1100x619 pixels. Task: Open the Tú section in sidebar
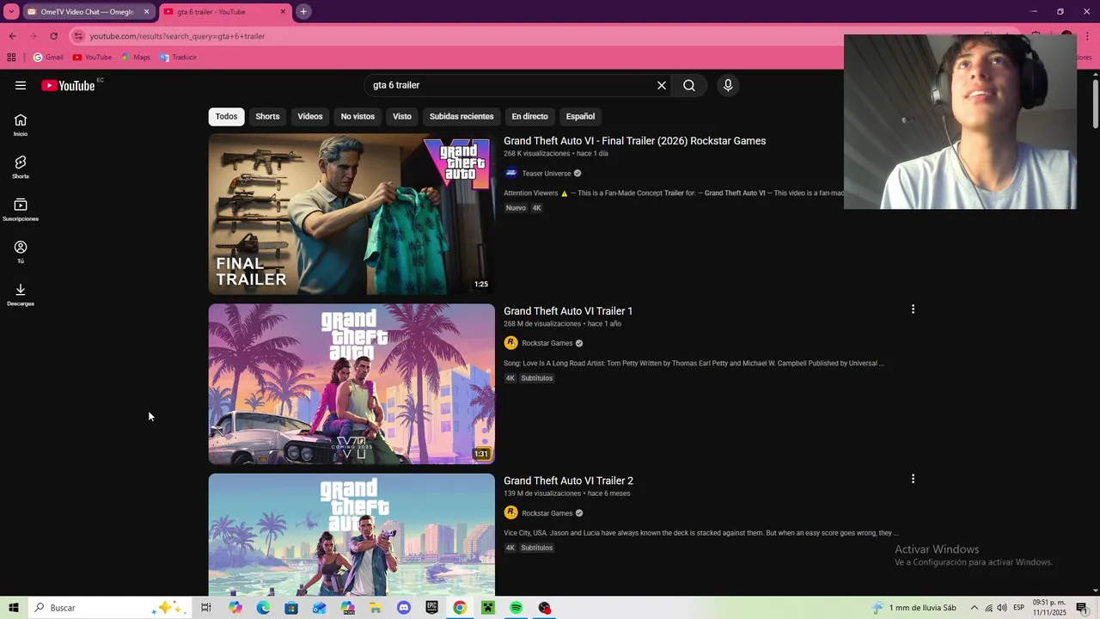click(21, 252)
